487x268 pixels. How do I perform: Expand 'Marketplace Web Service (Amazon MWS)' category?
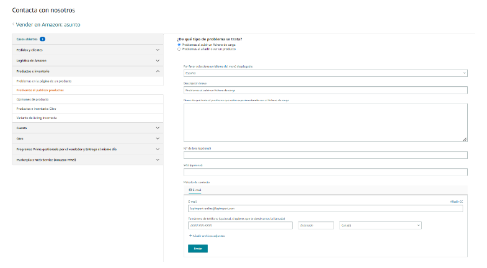pyautogui.click(x=87, y=159)
